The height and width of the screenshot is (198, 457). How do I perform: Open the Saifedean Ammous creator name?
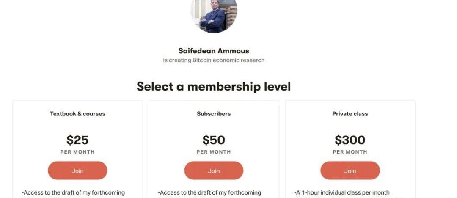click(x=214, y=51)
